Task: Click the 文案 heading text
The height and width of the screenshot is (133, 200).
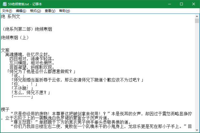Action: point(5,50)
